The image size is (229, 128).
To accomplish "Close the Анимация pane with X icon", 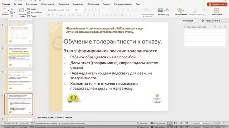I will point(203,21).
